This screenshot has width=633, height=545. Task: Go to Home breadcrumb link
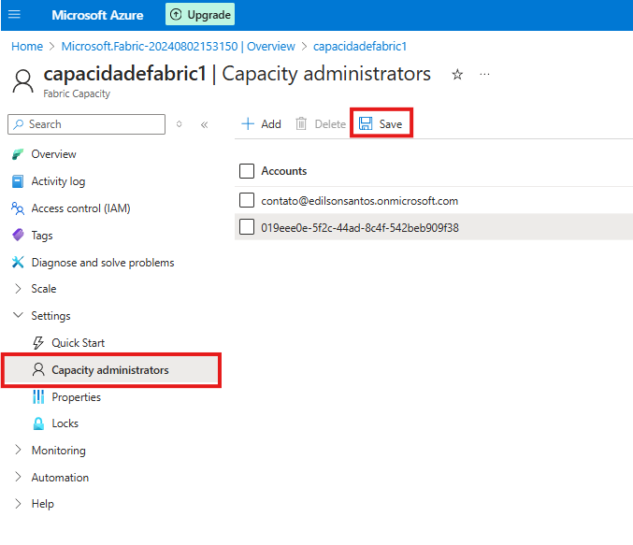[x=27, y=46]
